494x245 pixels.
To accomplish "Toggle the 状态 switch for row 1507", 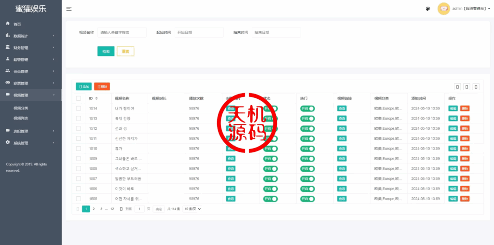I will [x=270, y=179].
